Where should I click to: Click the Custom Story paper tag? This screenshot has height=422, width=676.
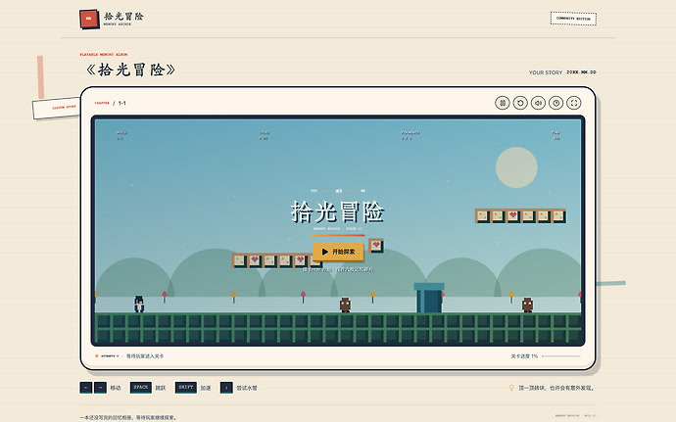point(57,108)
